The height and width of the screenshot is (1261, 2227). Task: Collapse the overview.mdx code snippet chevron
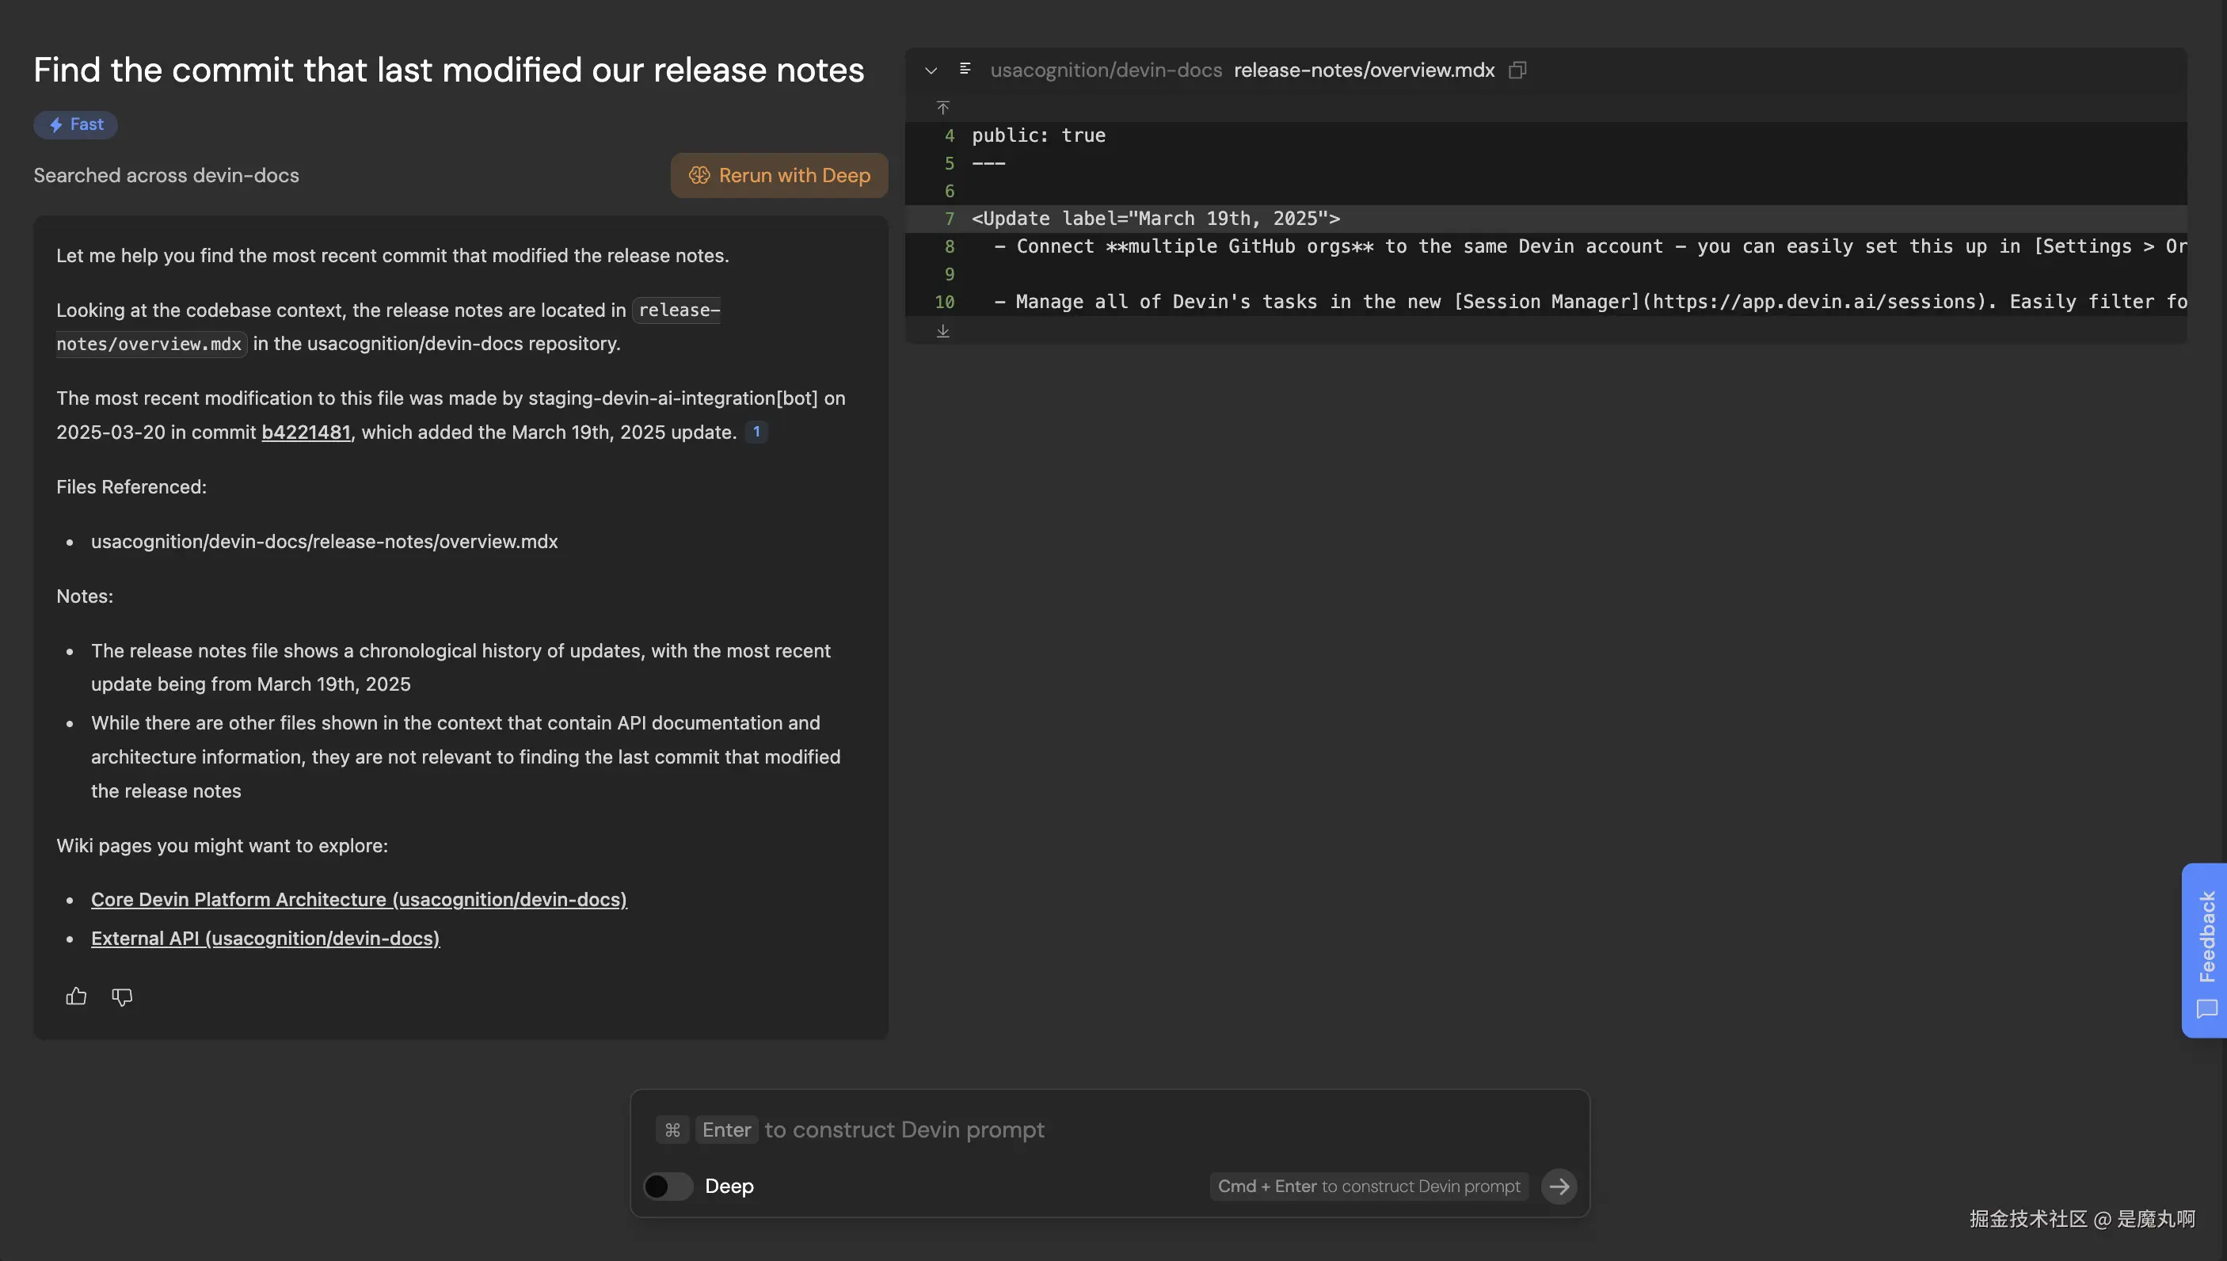tap(931, 70)
